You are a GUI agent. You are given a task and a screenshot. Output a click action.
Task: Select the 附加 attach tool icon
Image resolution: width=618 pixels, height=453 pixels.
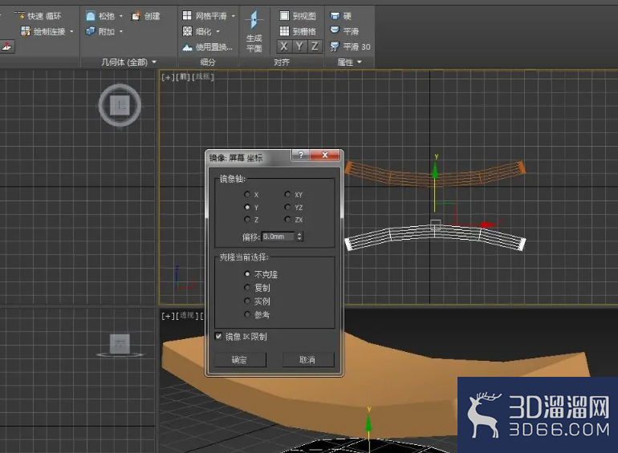[91, 31]
